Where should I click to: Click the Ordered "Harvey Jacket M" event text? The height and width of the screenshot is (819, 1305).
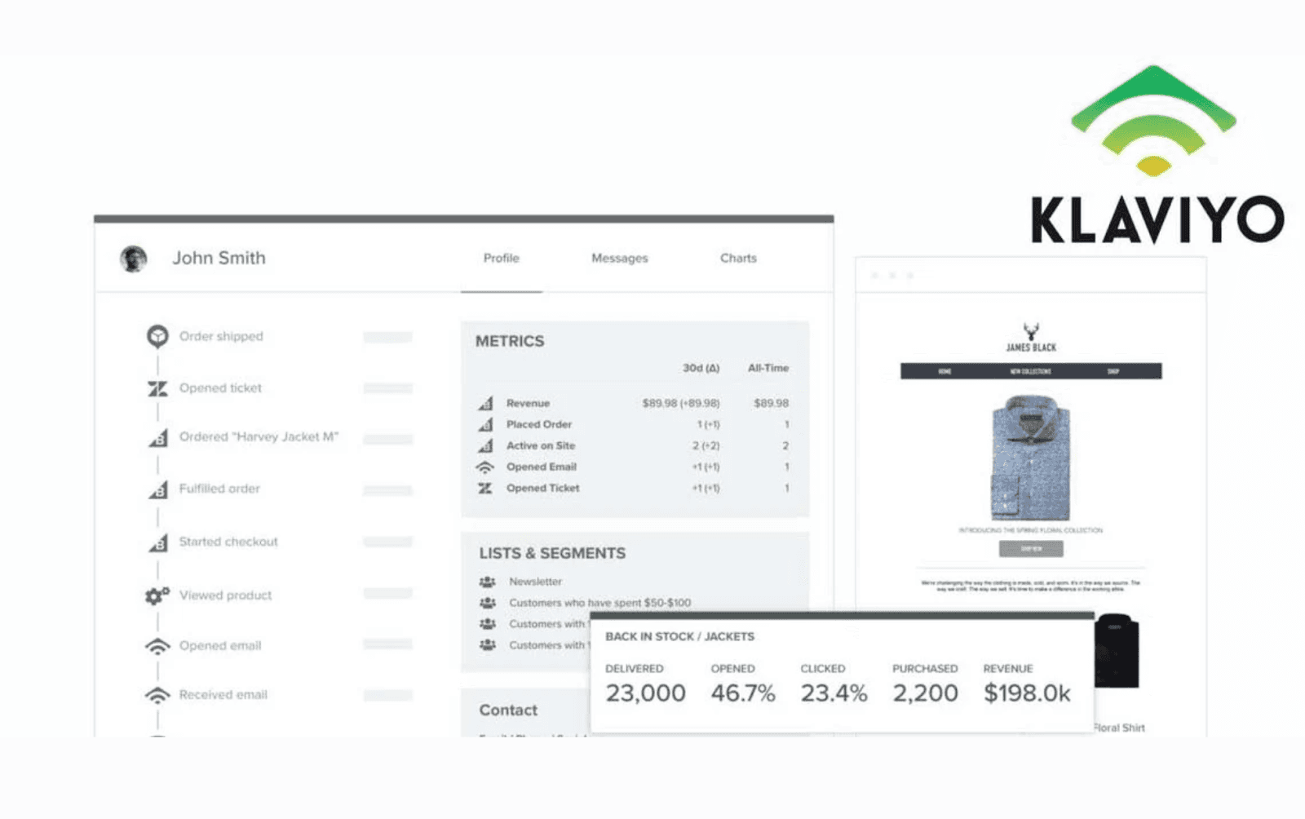coord(259,436)
